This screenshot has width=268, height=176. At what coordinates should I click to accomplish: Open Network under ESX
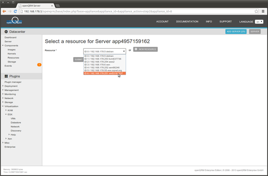click(x=15, y=127)
